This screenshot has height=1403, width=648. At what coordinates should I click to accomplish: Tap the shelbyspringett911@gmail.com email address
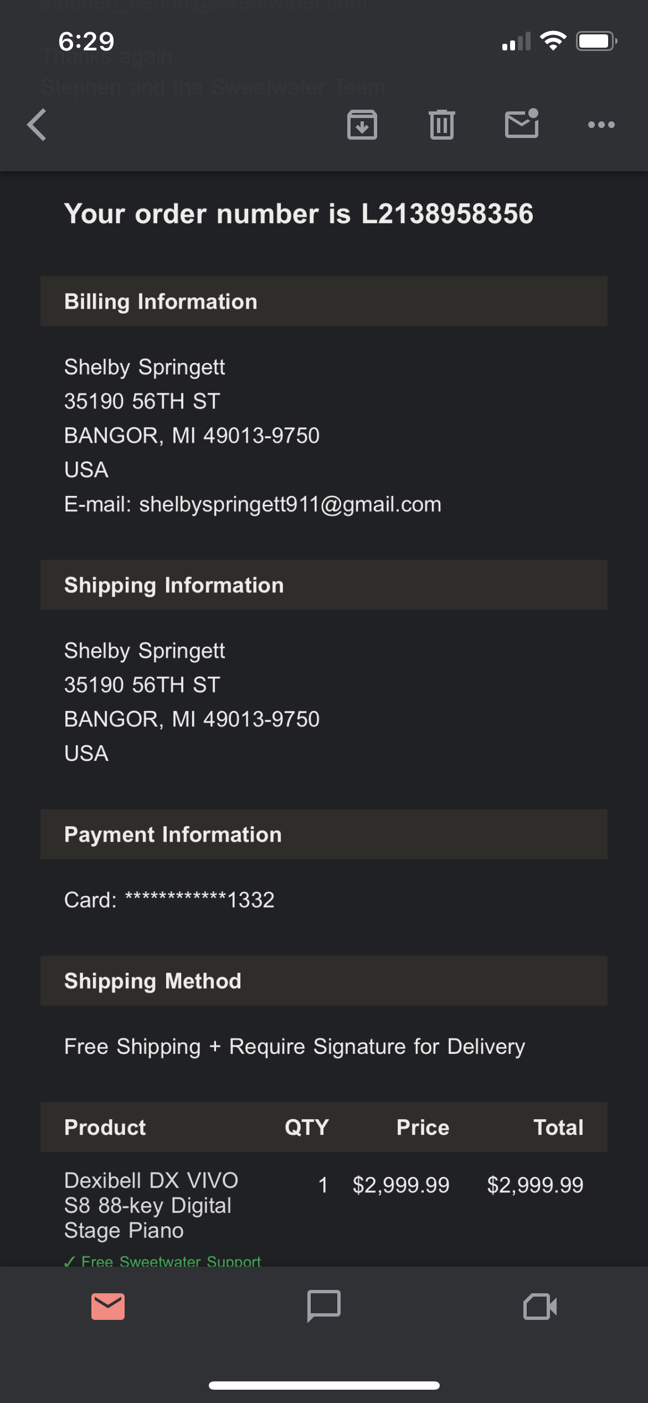[290, 504]
